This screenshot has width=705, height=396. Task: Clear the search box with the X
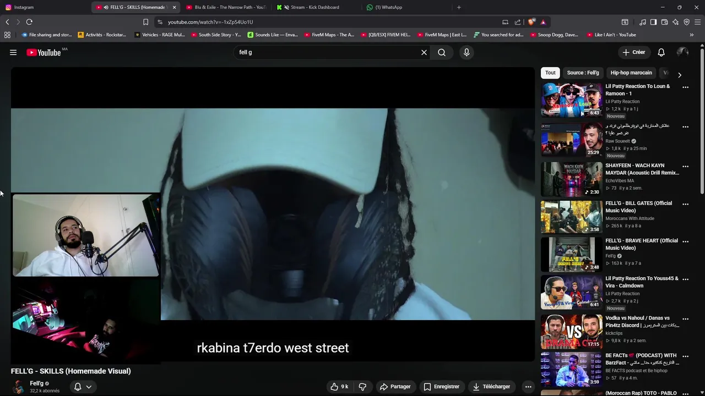[424, 52]
